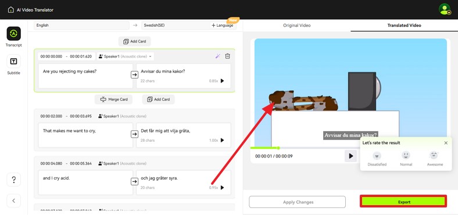This screenshot has width=458, height=215.
Task: Translate arrow for 'Are you rejecting my cakes?'
Action: click(134, 75)
